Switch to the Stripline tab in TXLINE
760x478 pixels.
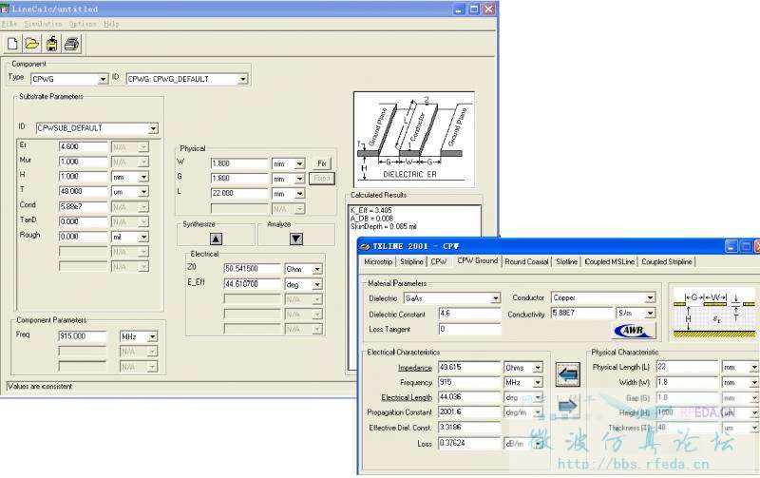(x=411, y=261)
